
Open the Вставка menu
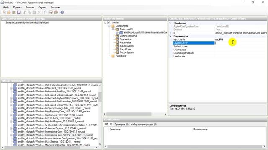(30, 7)
